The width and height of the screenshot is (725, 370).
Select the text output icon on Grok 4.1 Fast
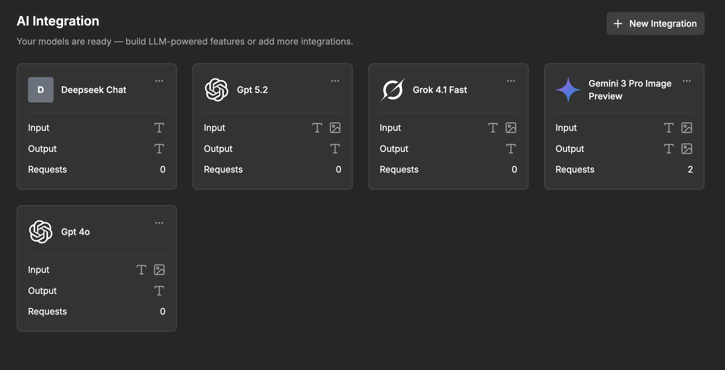[x=511, y=148]
